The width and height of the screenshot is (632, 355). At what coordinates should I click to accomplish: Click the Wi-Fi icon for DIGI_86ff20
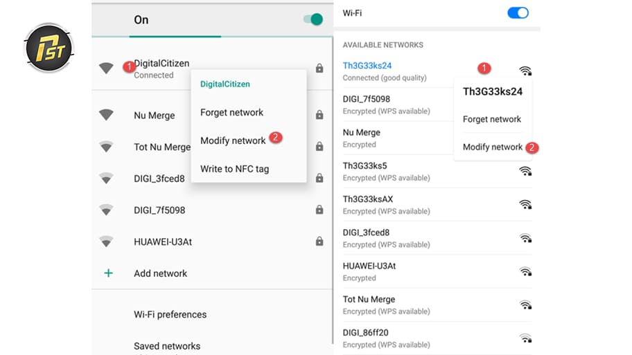click(525, 338)
